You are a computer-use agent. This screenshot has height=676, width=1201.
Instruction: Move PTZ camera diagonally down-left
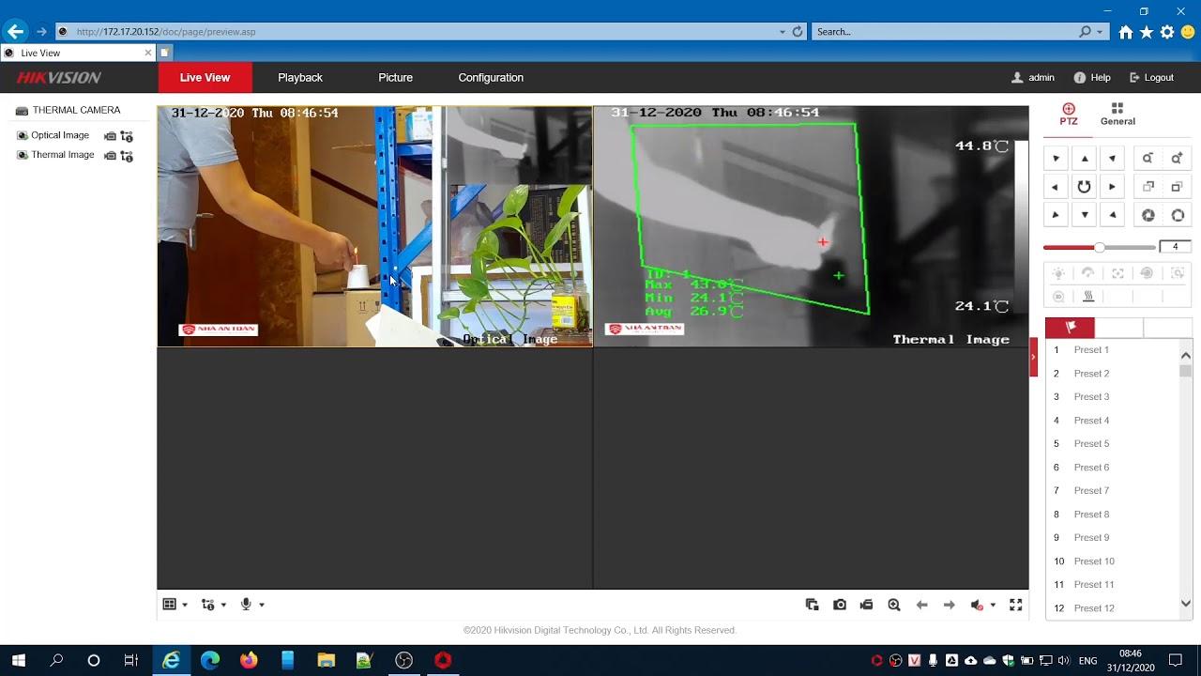pyautogui.click(x=1057, y=215)
